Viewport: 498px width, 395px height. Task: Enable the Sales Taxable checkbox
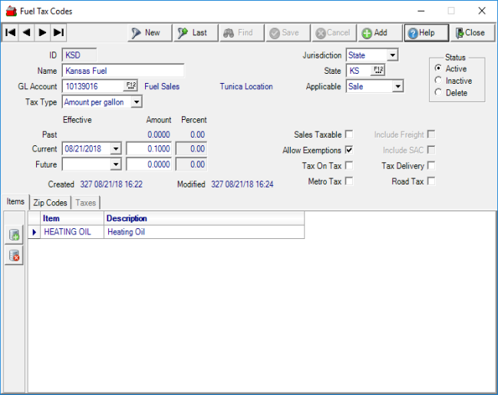(349, 134)
